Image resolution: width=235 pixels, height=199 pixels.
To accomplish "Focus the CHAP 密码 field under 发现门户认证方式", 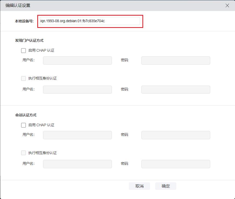I will (x=176, y=61).
